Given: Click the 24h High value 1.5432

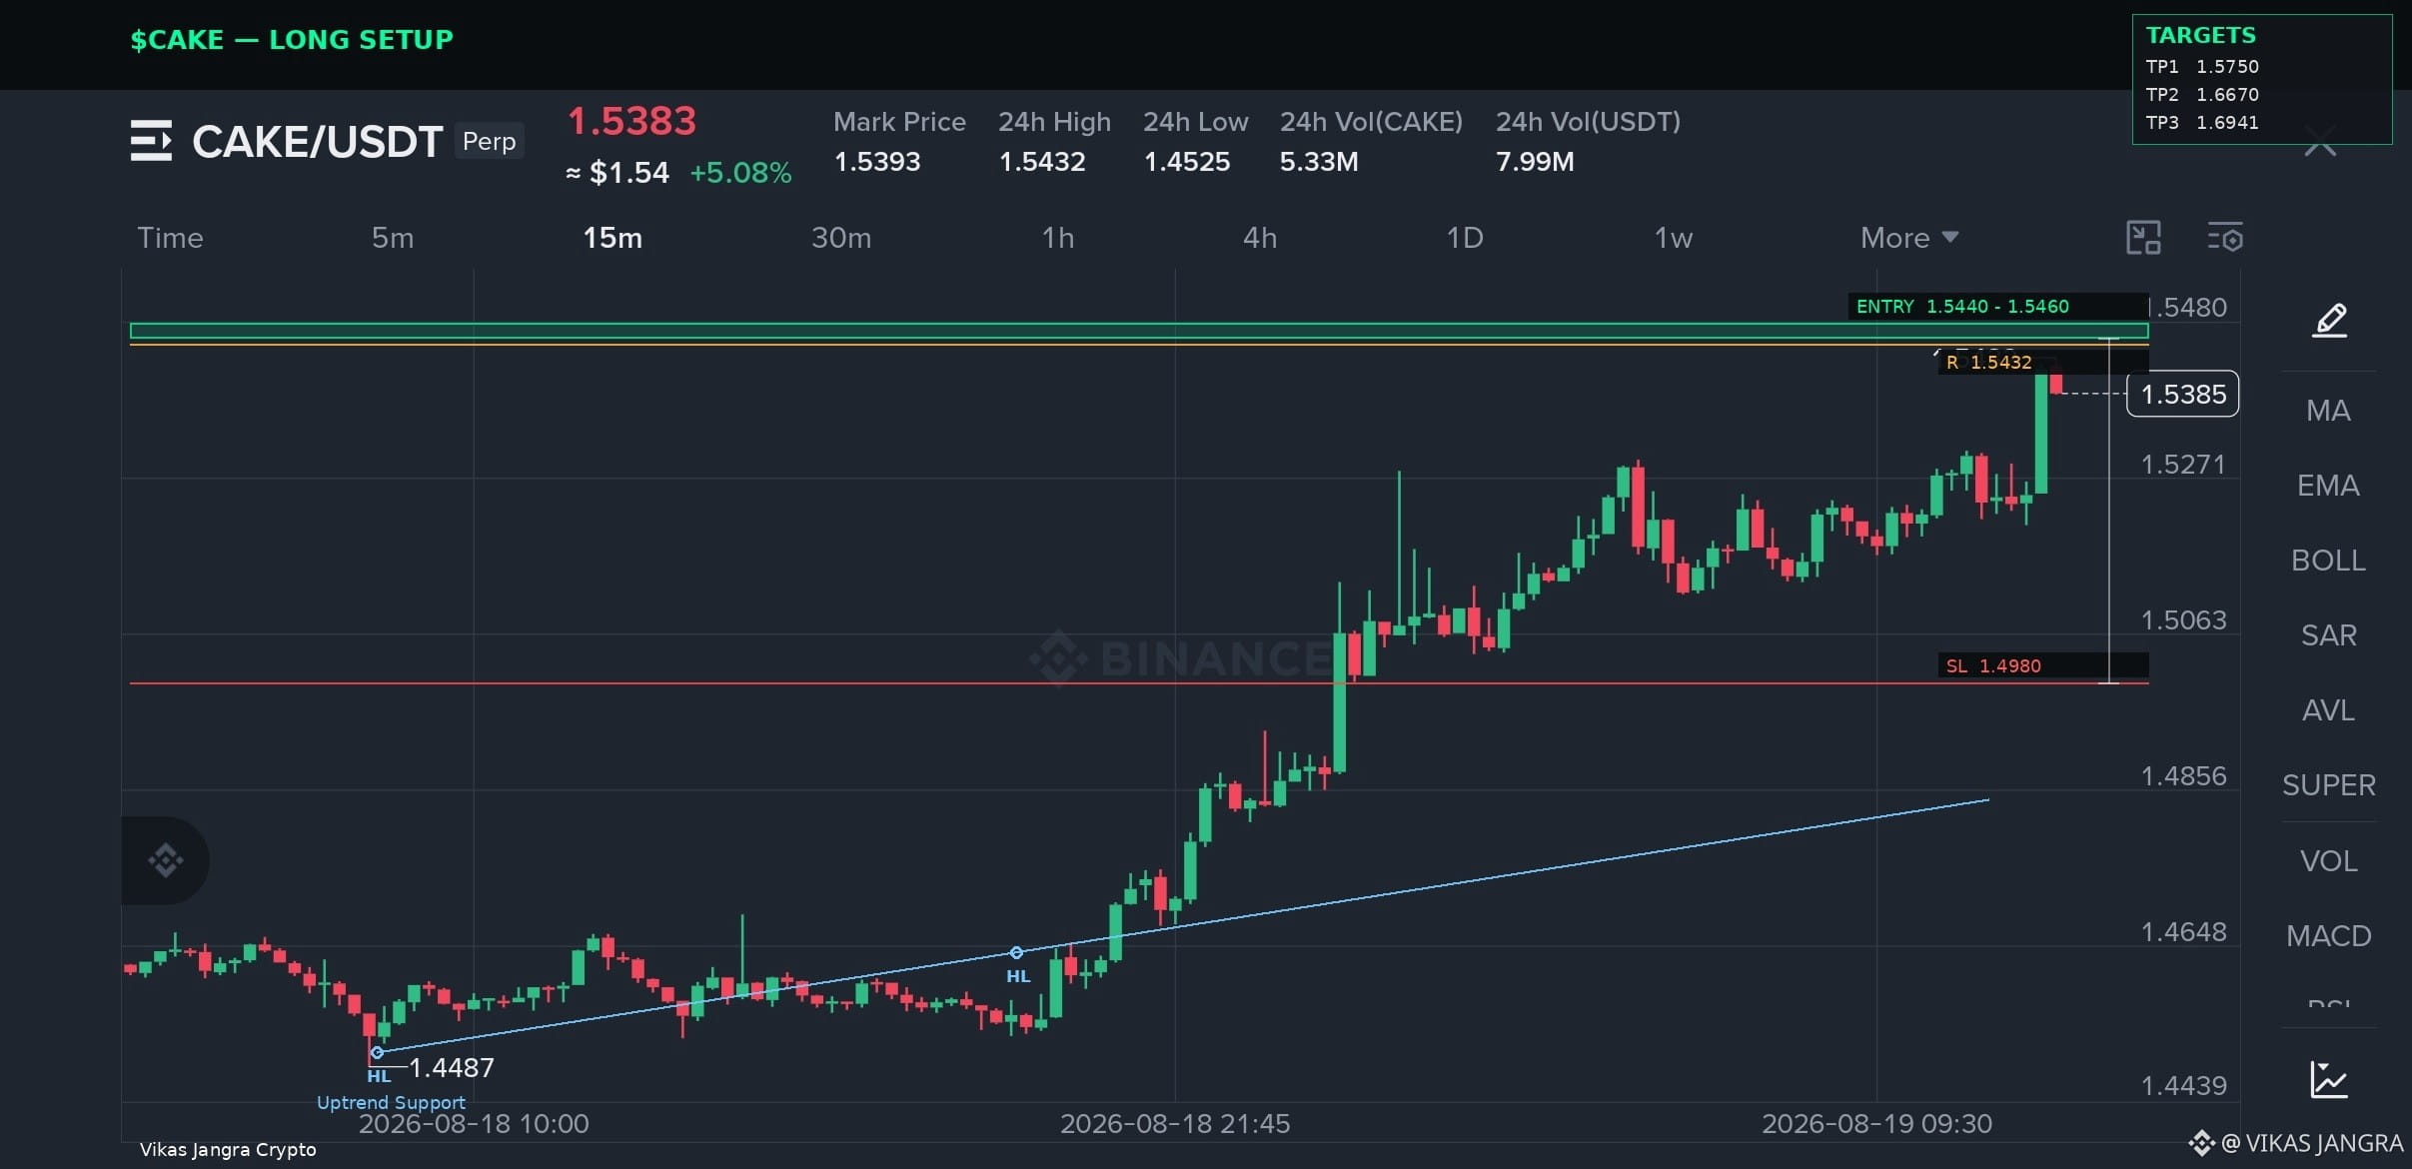Looking at the screenshot, I should pos(1042,162).
